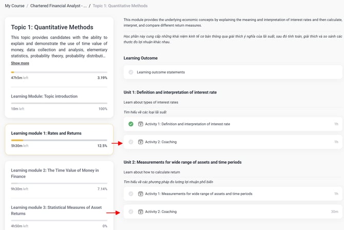The height and width of the screenshot is (230, 344).
Task: Click calendar icon for Measurements for wide range activity
Action: coord(141,194)
